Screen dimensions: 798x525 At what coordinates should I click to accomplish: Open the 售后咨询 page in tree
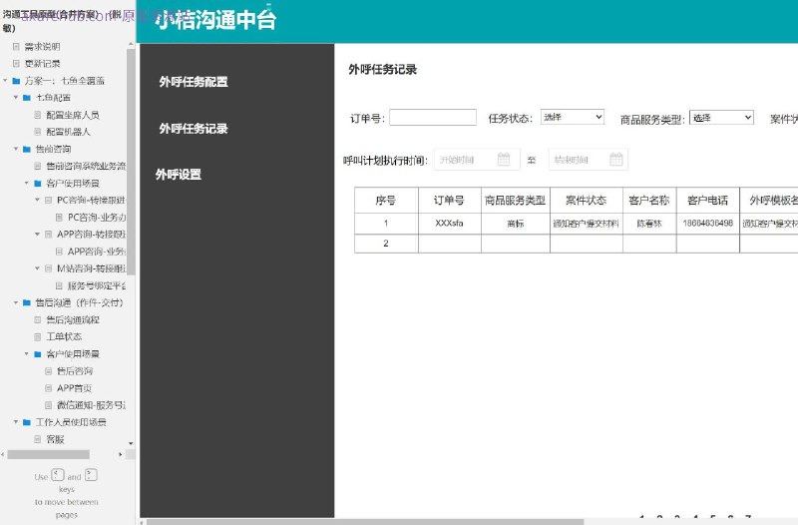[x=75, y=371]
